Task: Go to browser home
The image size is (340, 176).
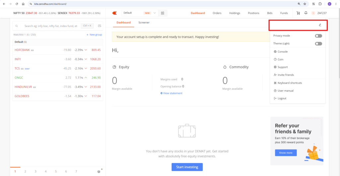Action: tap(23, 4)
